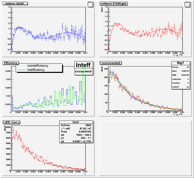Viewport: 194px width, 178px height.
Task: Select the tcorr fit statistics header
Action: 76,122
